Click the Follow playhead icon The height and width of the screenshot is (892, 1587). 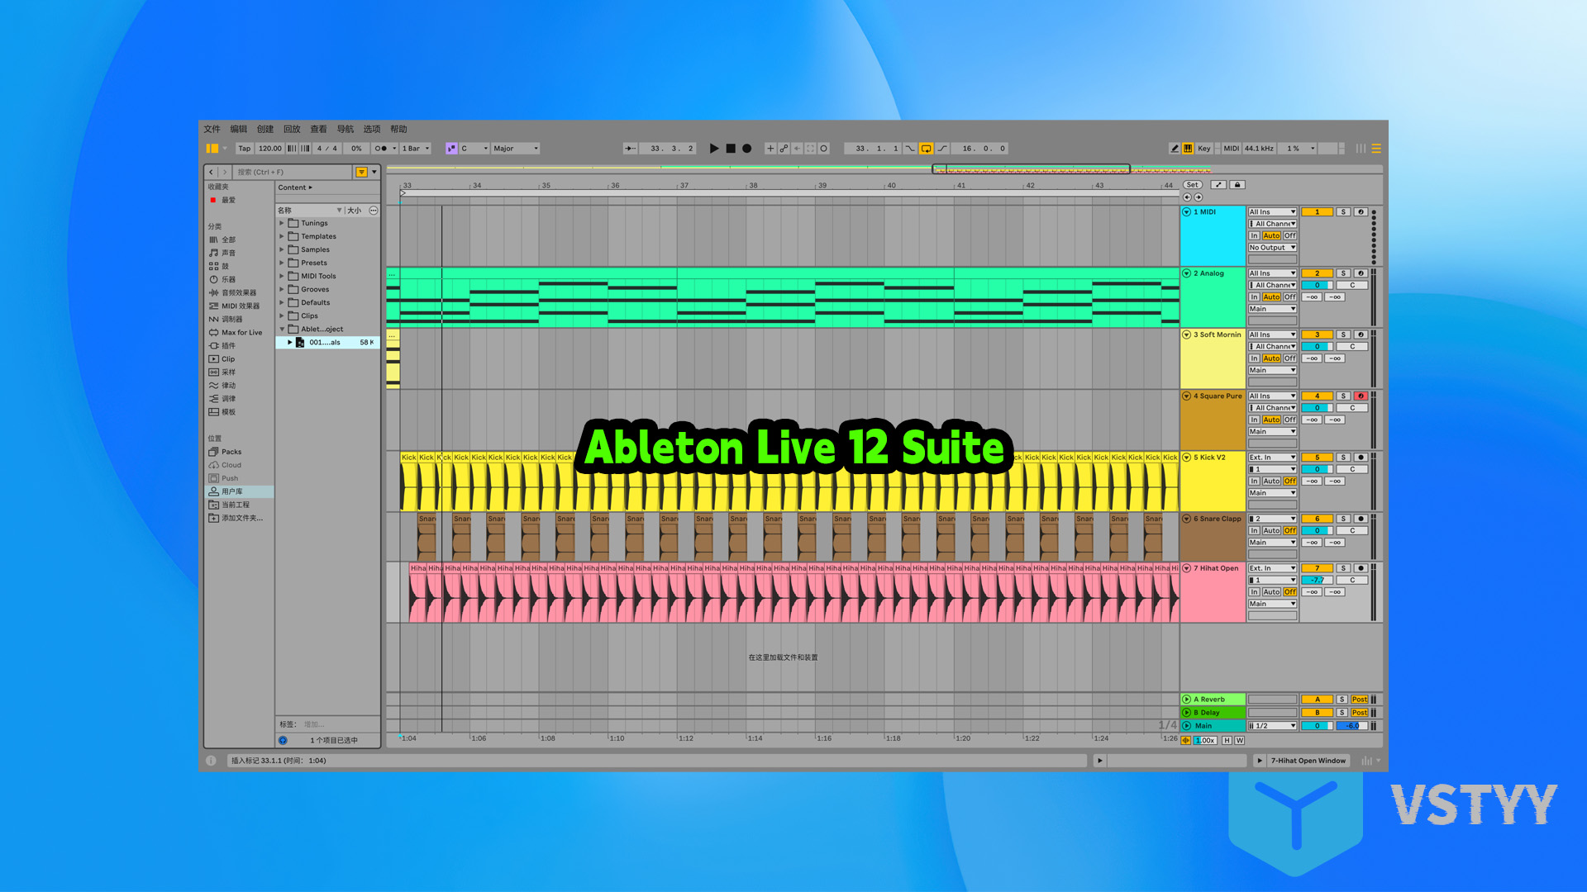[628, 148]
